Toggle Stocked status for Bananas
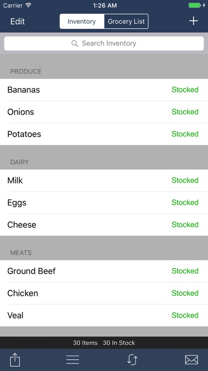 [185, 90]
